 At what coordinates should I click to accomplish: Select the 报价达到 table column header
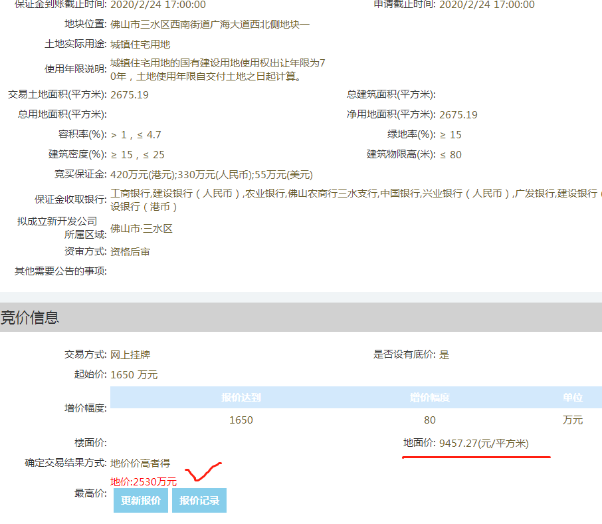pyautogui.click(x=241, y=398)
